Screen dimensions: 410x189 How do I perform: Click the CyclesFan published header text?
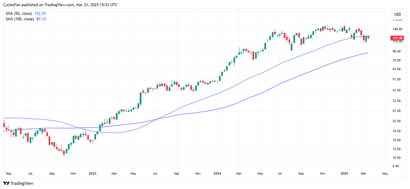coord(59,5)
